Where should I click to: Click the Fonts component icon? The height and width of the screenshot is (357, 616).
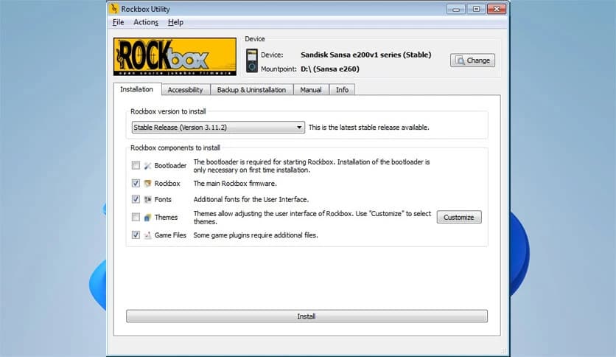[x=147, y=199]
